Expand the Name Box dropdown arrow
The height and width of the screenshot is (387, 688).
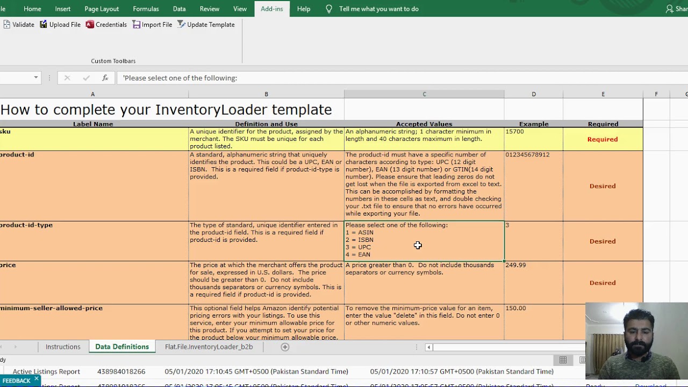point(36,78)
